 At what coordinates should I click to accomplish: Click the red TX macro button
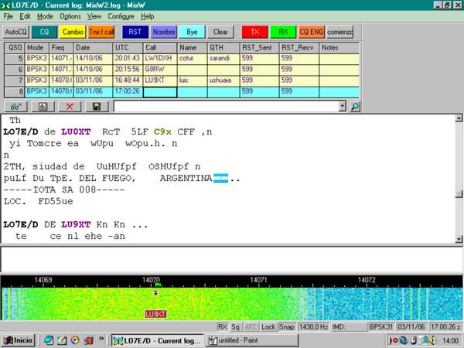click(x=254, y=32)
